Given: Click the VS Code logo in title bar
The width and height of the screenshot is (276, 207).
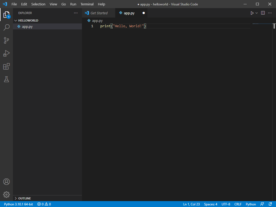Looking at the screenshot, I should pos(5,4).
